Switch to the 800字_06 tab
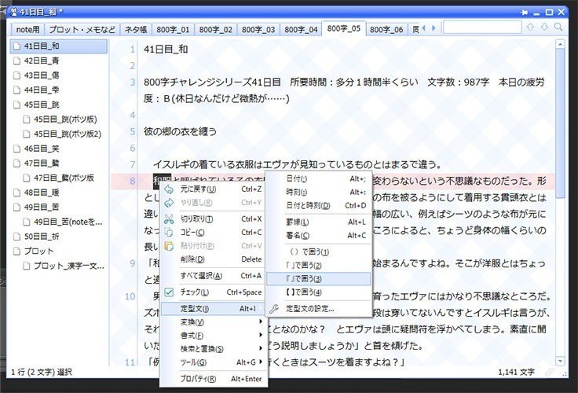 click(386, 30)
